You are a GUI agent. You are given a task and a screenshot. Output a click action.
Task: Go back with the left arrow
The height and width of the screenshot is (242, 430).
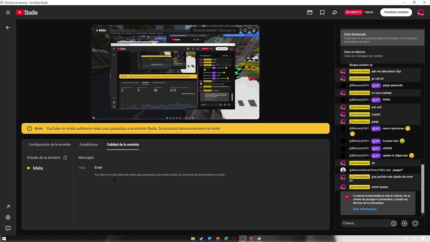tap(8, 28)
